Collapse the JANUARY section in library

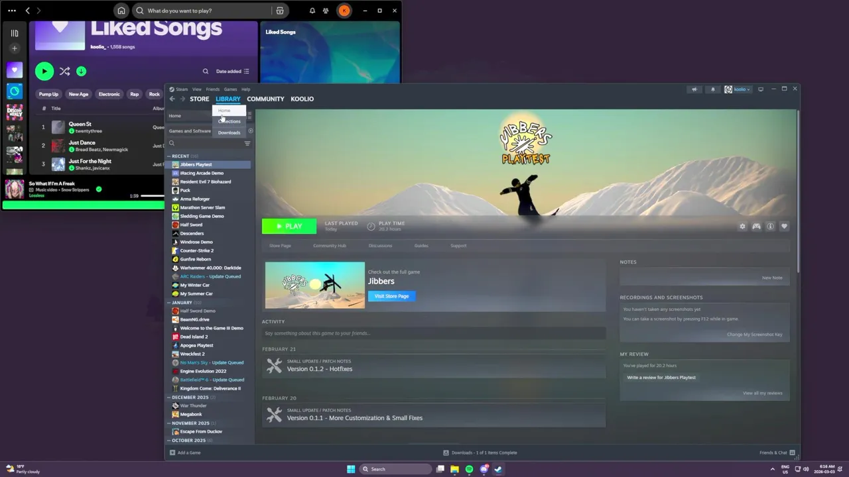[169, 303]
